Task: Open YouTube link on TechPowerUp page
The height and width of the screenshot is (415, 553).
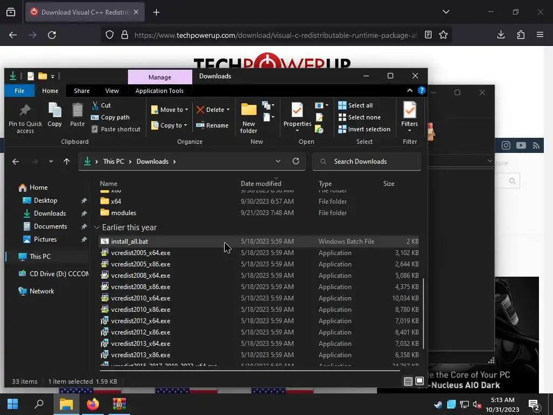Action: click(x=521, y=145)
